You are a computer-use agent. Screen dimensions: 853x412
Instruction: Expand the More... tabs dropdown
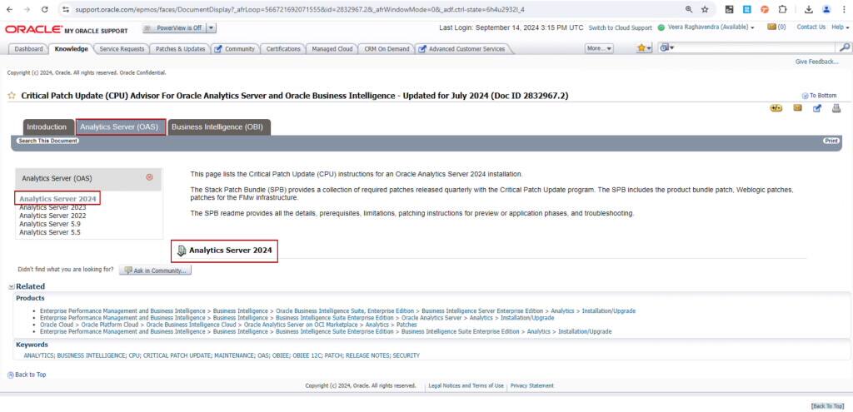(599, 48)
